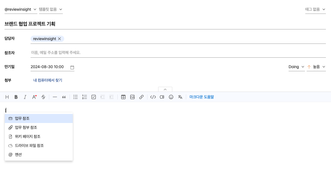Screen dimensions: 331x177
Task: Change the 높음 priority dropdown
Action: coord(316,67)
